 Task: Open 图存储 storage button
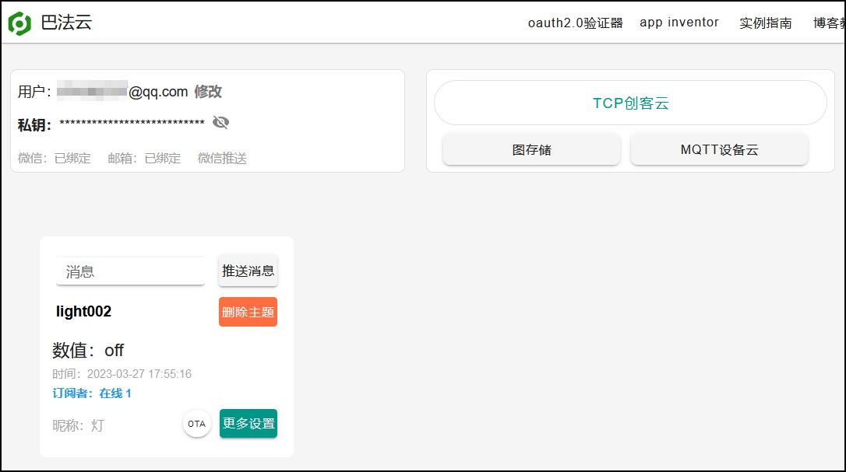(531, 150)
